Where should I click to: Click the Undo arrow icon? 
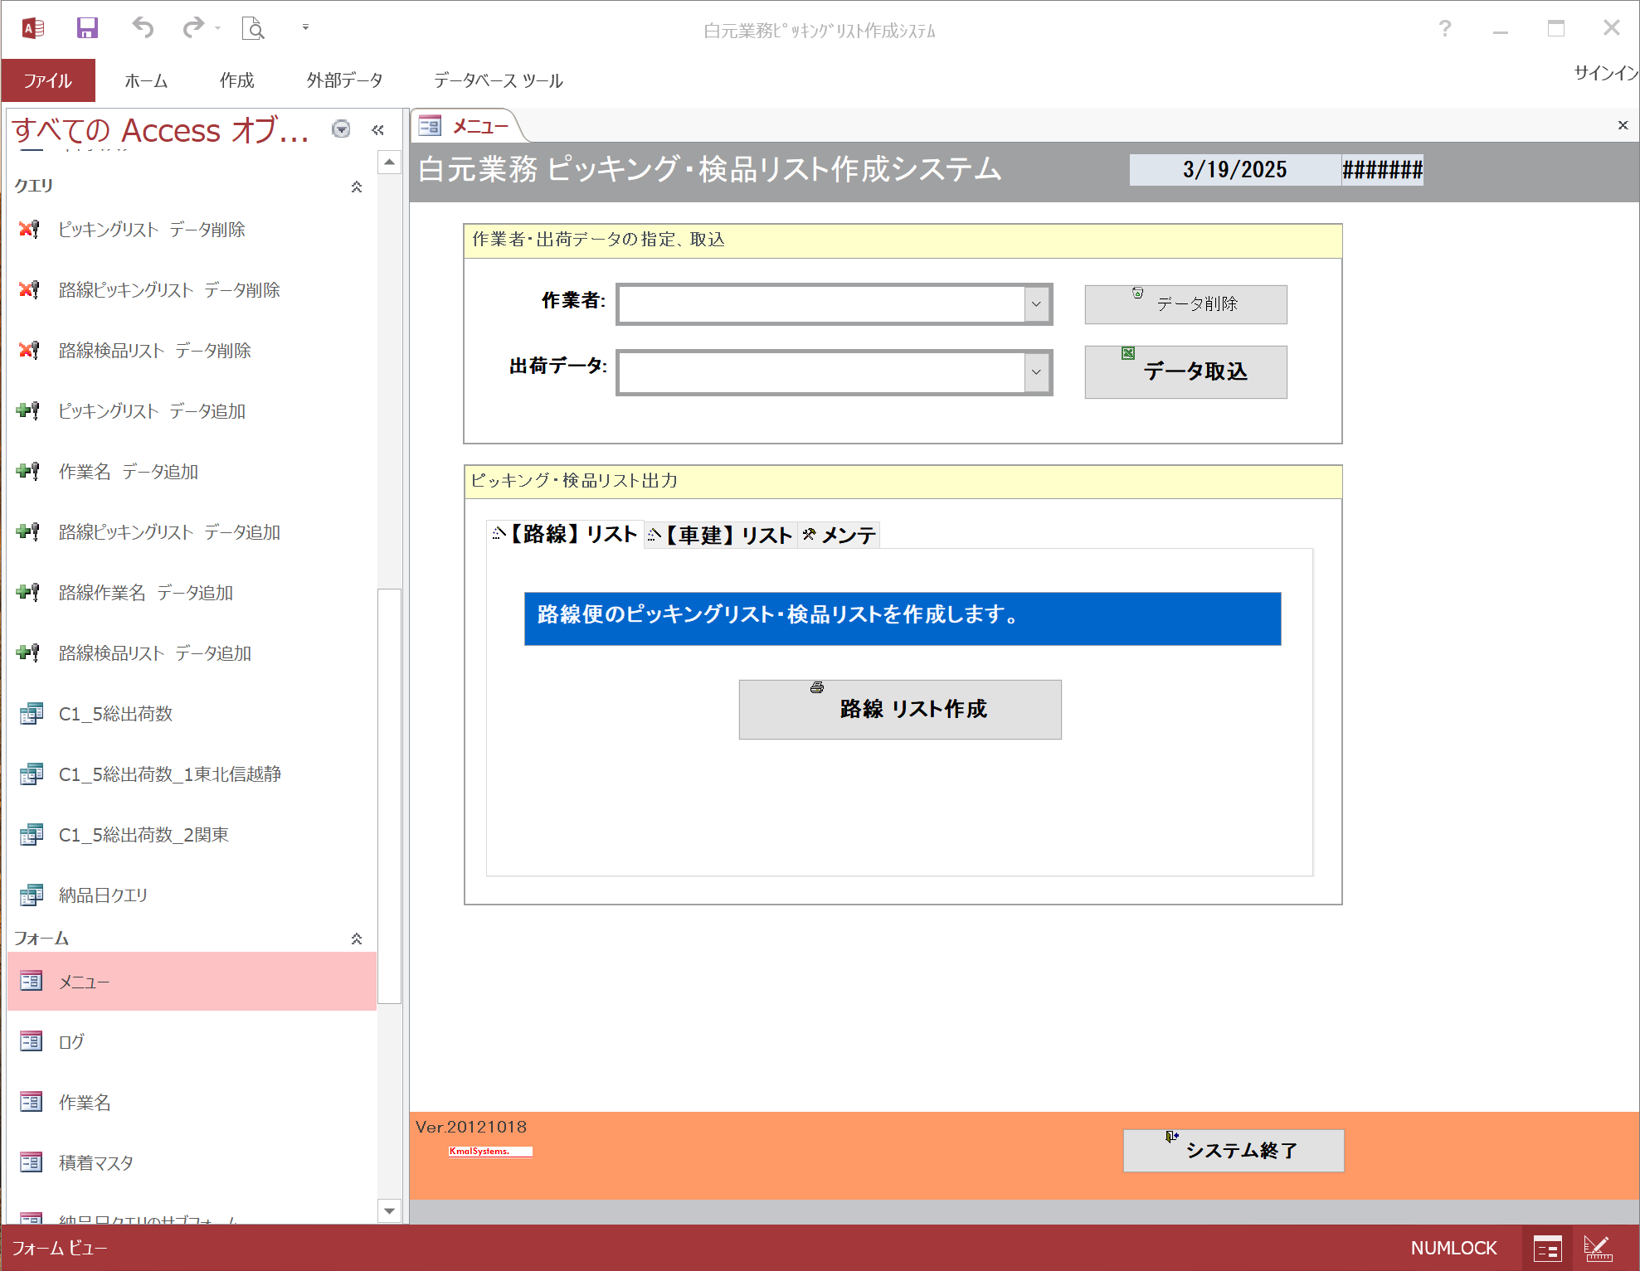[143, 28]
